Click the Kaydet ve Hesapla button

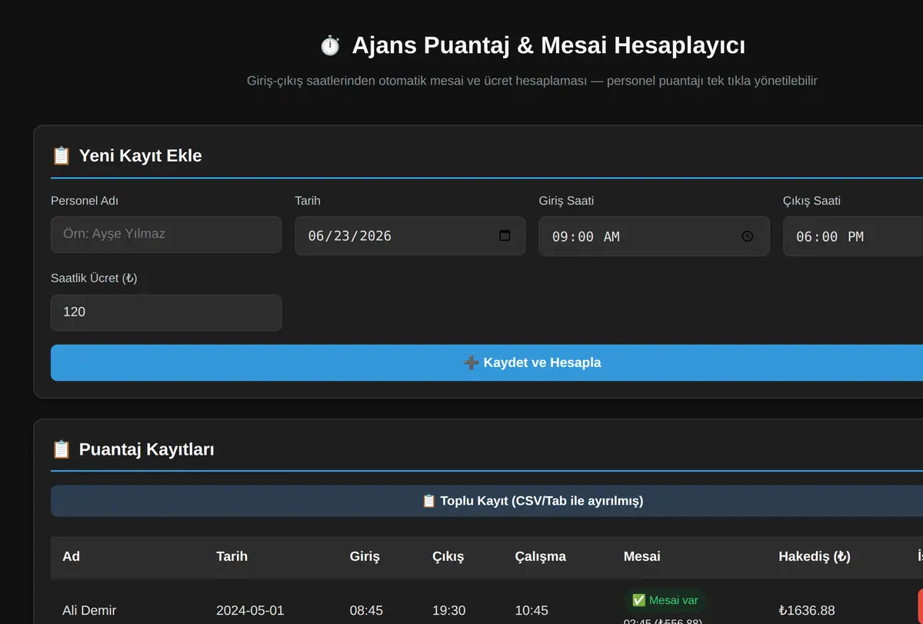click(487, 362)
